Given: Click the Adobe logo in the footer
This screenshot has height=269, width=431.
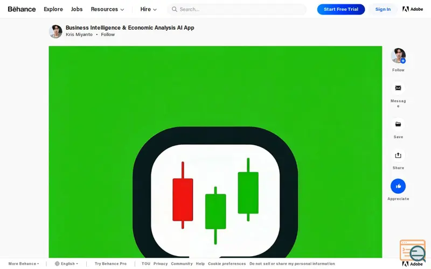Looking at the screenshot, I should point(413,264).
